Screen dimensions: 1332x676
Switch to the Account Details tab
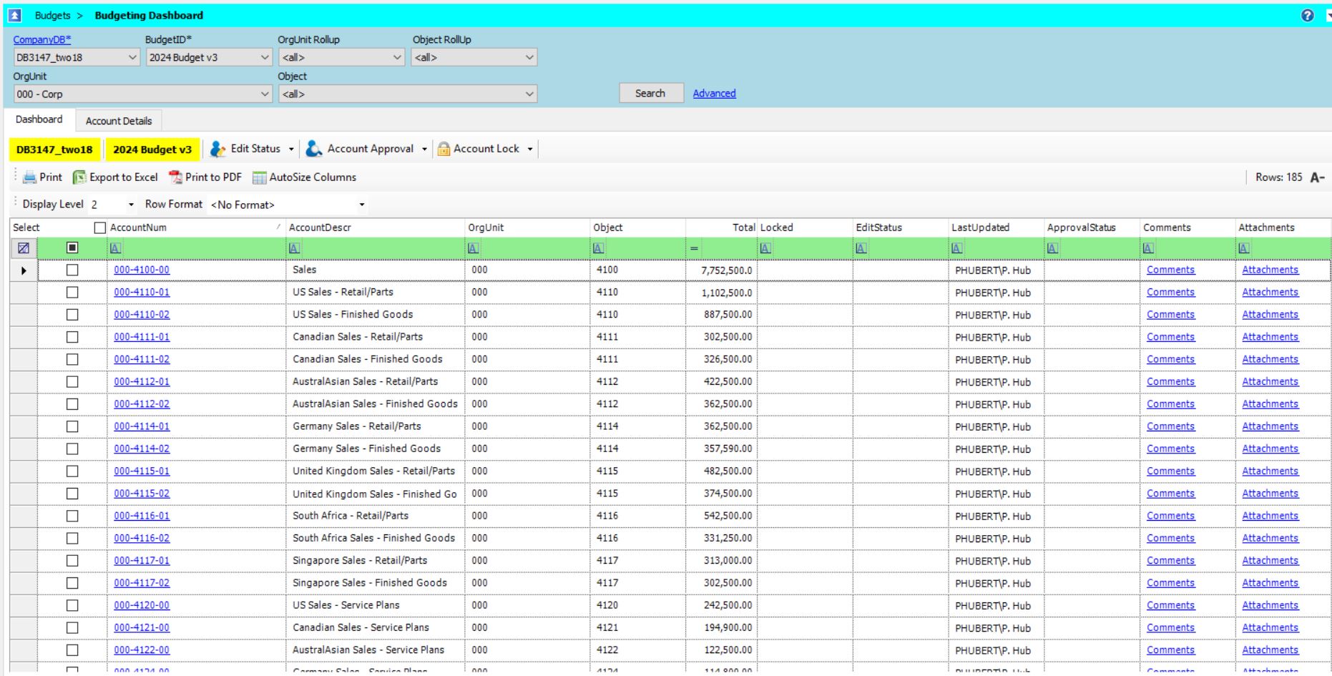click(x=119, y=121)
